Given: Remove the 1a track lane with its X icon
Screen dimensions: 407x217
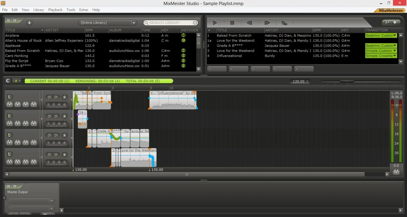Looking at the screenshot, I should 65,116.
